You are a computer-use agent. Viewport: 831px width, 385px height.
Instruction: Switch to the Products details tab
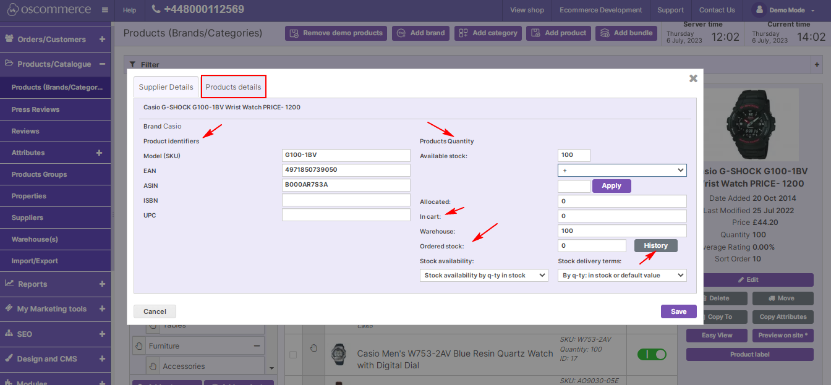233,87
